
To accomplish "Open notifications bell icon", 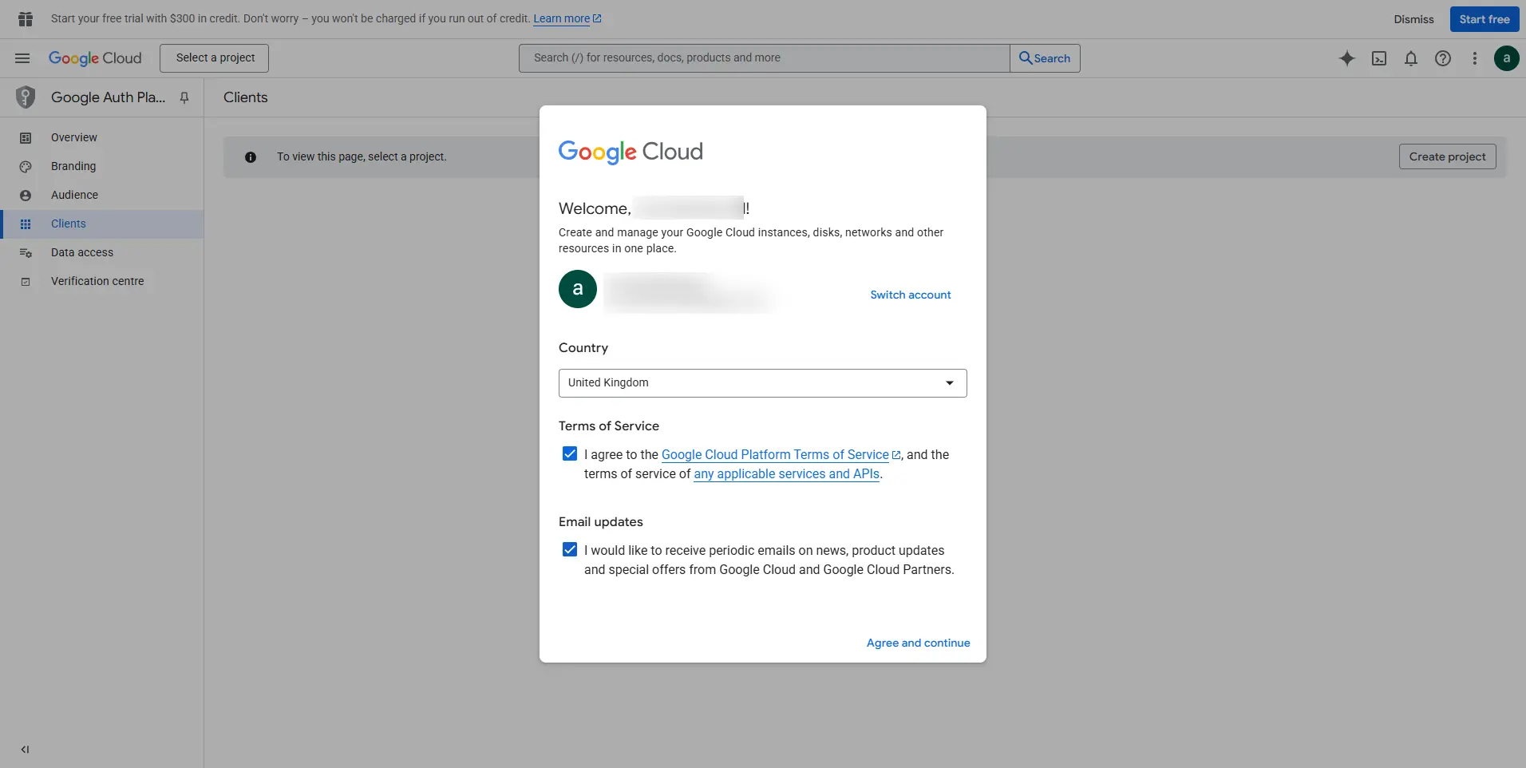I will (x=1411, y=58).
